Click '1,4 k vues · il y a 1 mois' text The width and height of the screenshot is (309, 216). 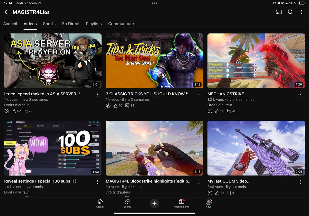pyautogui.click(x=23, y=187)
